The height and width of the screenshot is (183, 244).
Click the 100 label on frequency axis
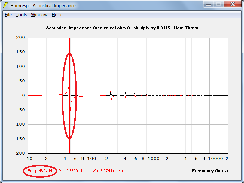(x=91, y=158)
